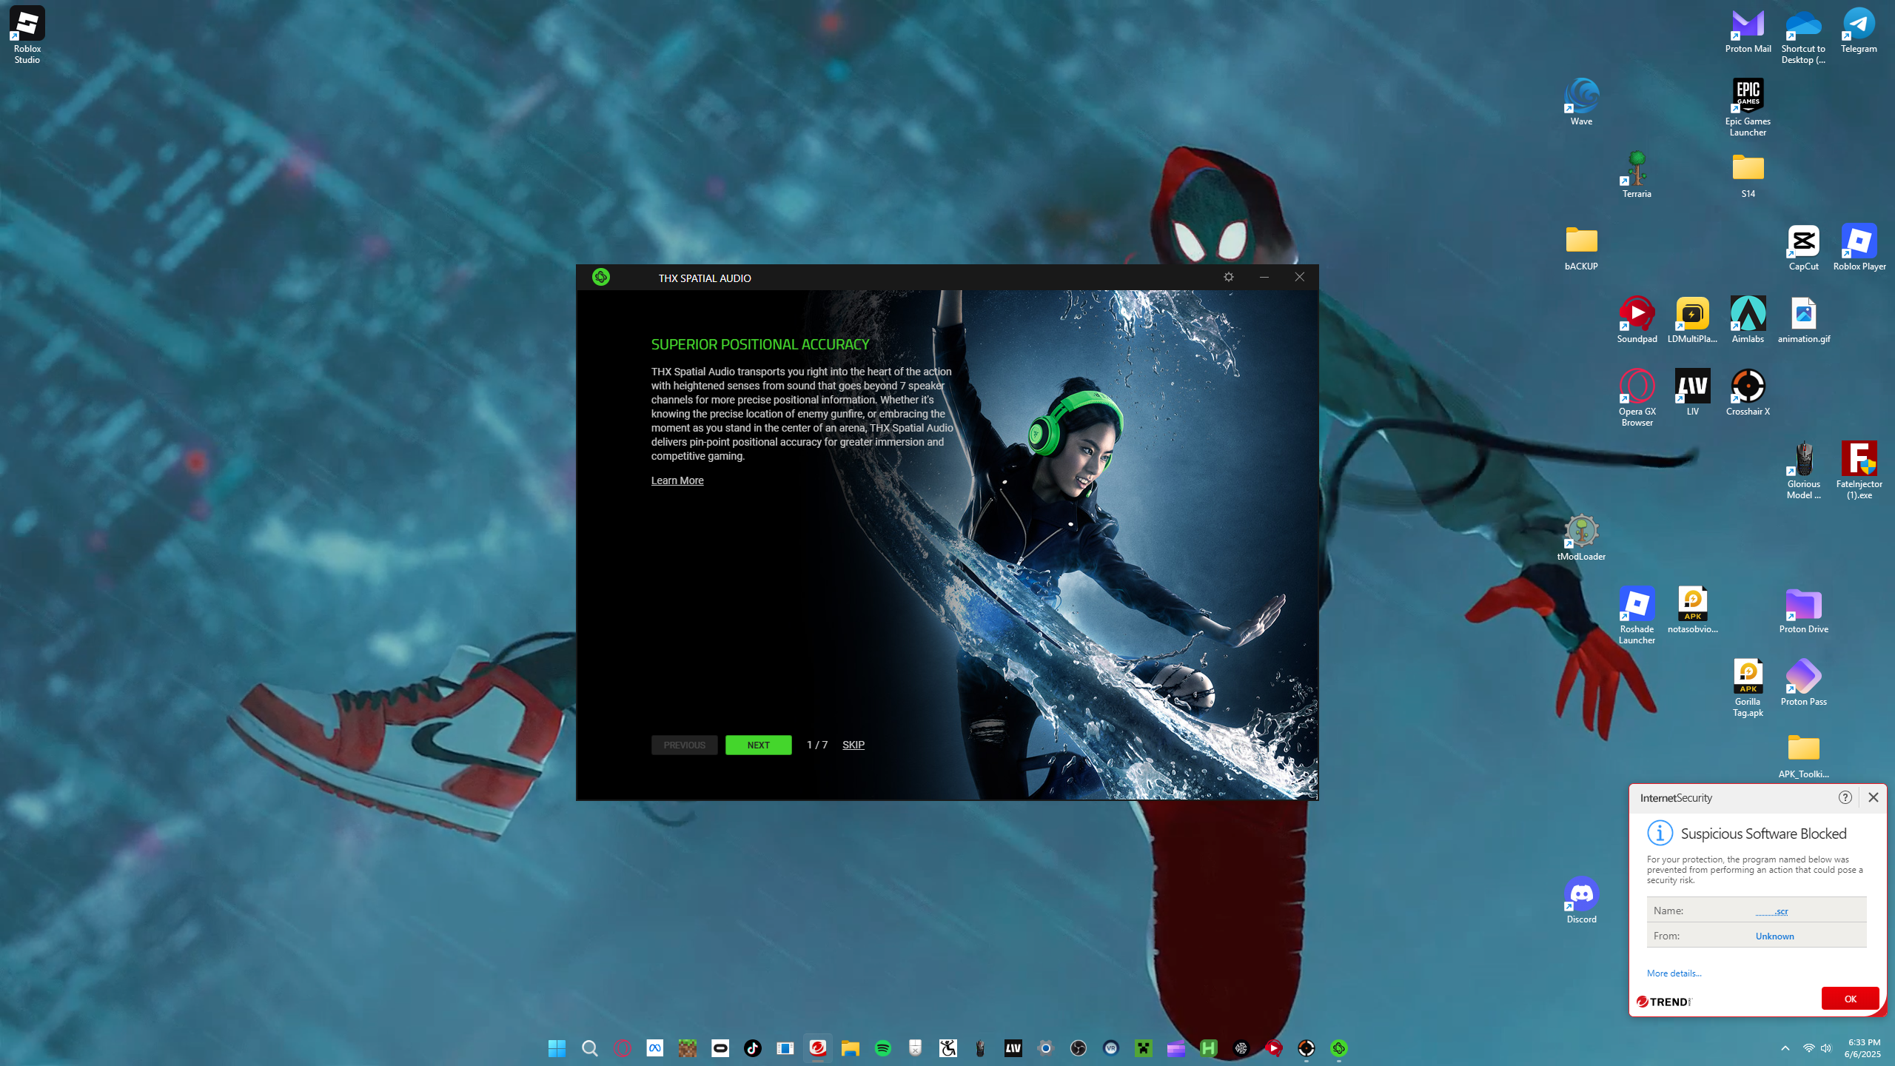The image size is (1895, 1066).
Task: Open taskbar Search
Action: click(x=589, y=1048)
